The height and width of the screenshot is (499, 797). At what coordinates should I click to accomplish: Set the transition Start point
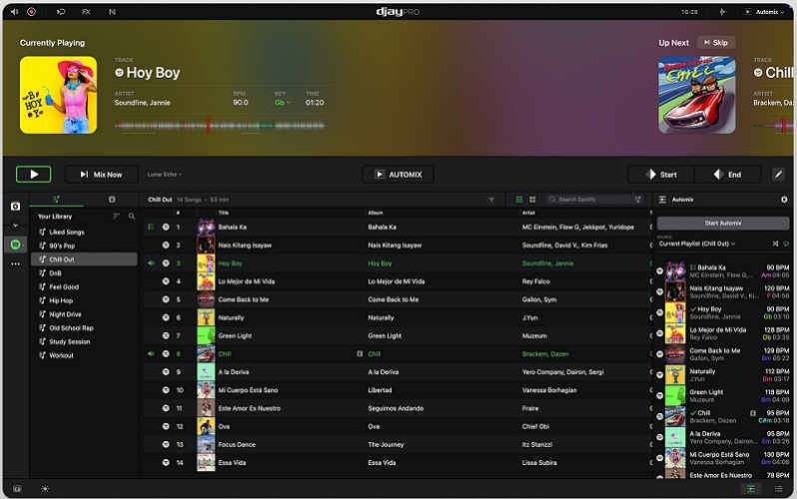661,175
